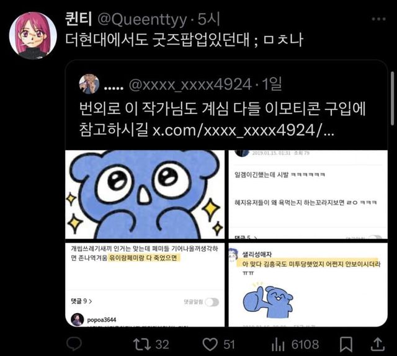The image size is (397, 356).
Task: Toggle the 댓글알림 switch in screenshot
Action: point(212,302)
